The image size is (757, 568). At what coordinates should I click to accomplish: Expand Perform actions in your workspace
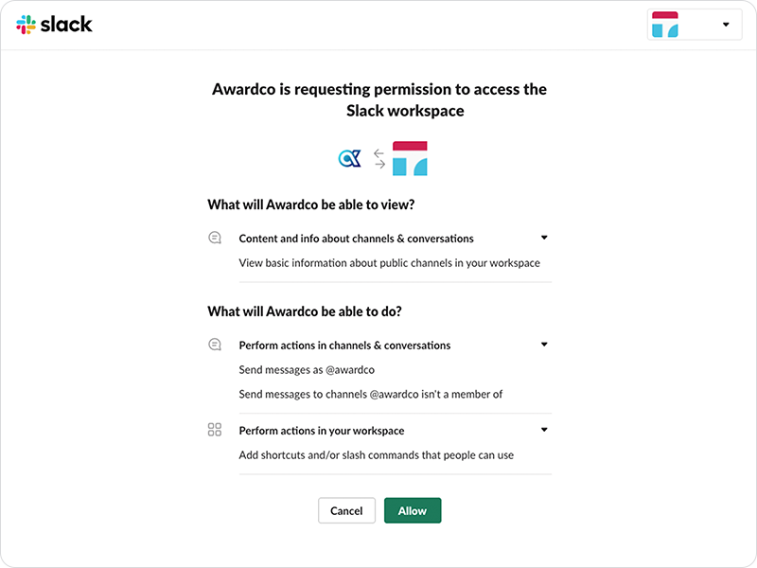click(x=544, y=429)
